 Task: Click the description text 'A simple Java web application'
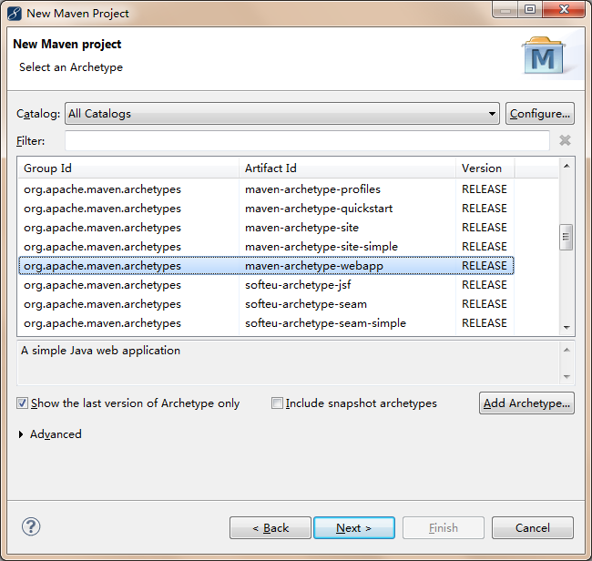(x=100, y=351)
